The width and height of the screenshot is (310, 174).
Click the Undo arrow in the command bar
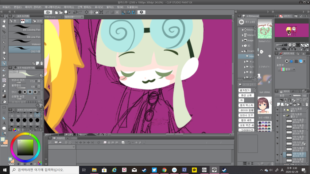[75, 12]
